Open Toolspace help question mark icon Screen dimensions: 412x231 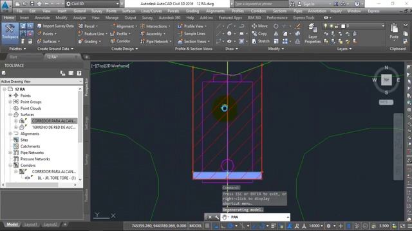[x=79, y=73]
